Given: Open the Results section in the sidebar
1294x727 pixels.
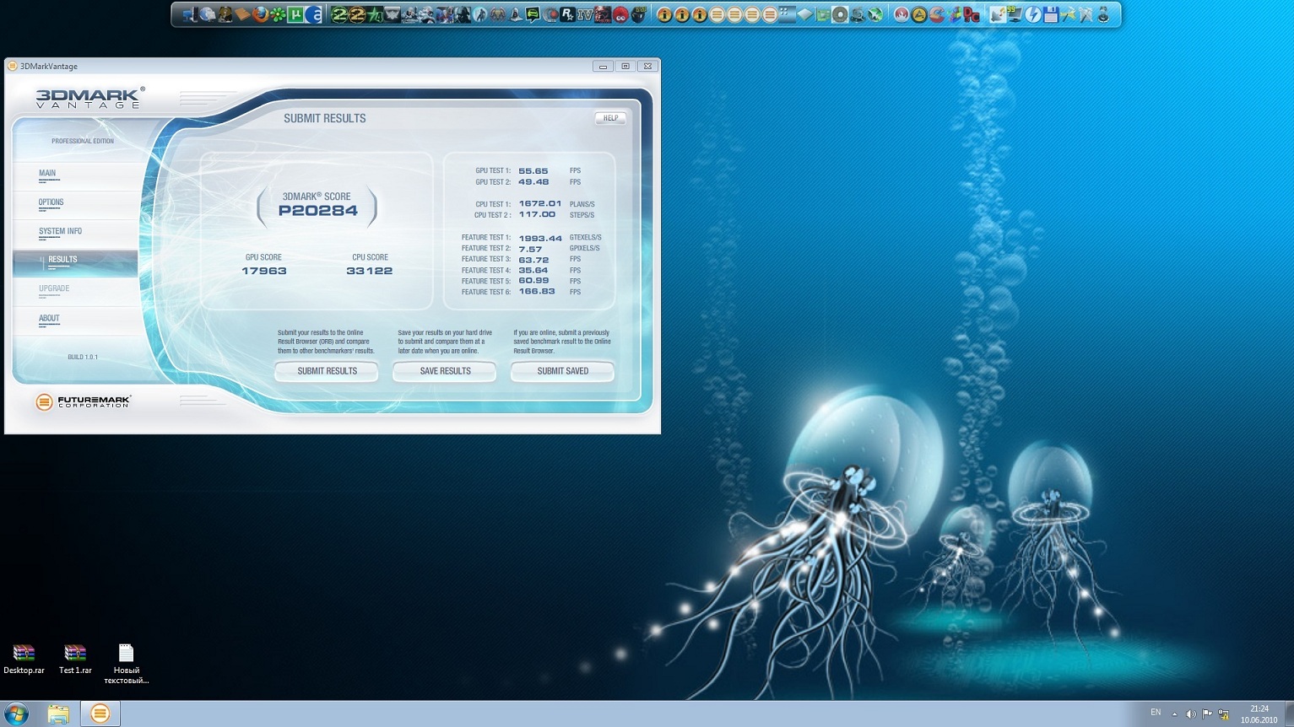Looking at the screenshot, I should pos(62,260).
